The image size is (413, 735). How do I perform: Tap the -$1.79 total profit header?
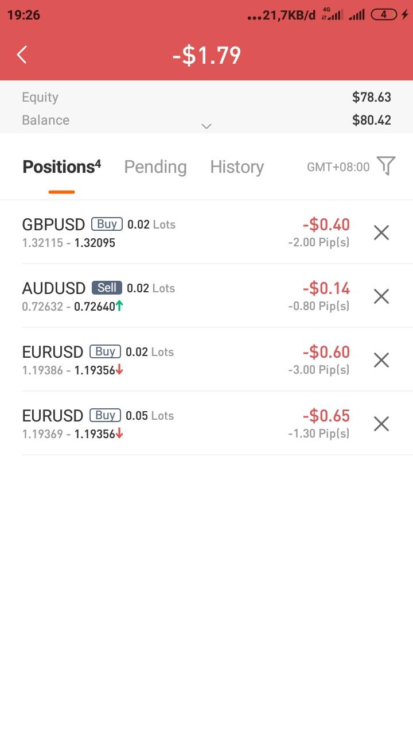tap(206, 56)
